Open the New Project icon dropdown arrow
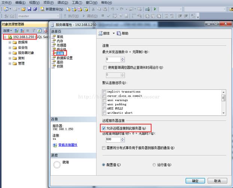 click(10, 9)
